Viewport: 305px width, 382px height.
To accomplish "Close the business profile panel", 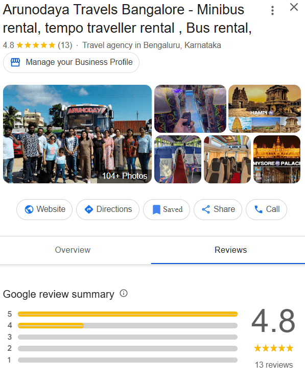I will [294, 7].
